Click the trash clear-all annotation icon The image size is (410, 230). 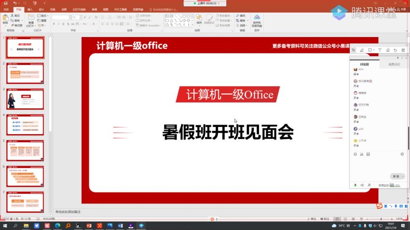tap(403, 50)
